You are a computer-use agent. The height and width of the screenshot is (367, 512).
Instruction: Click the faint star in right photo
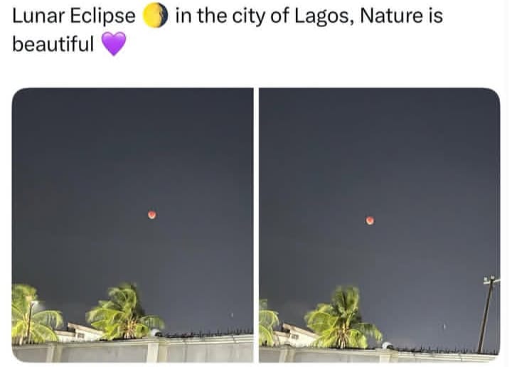click(x=444, y=326)
